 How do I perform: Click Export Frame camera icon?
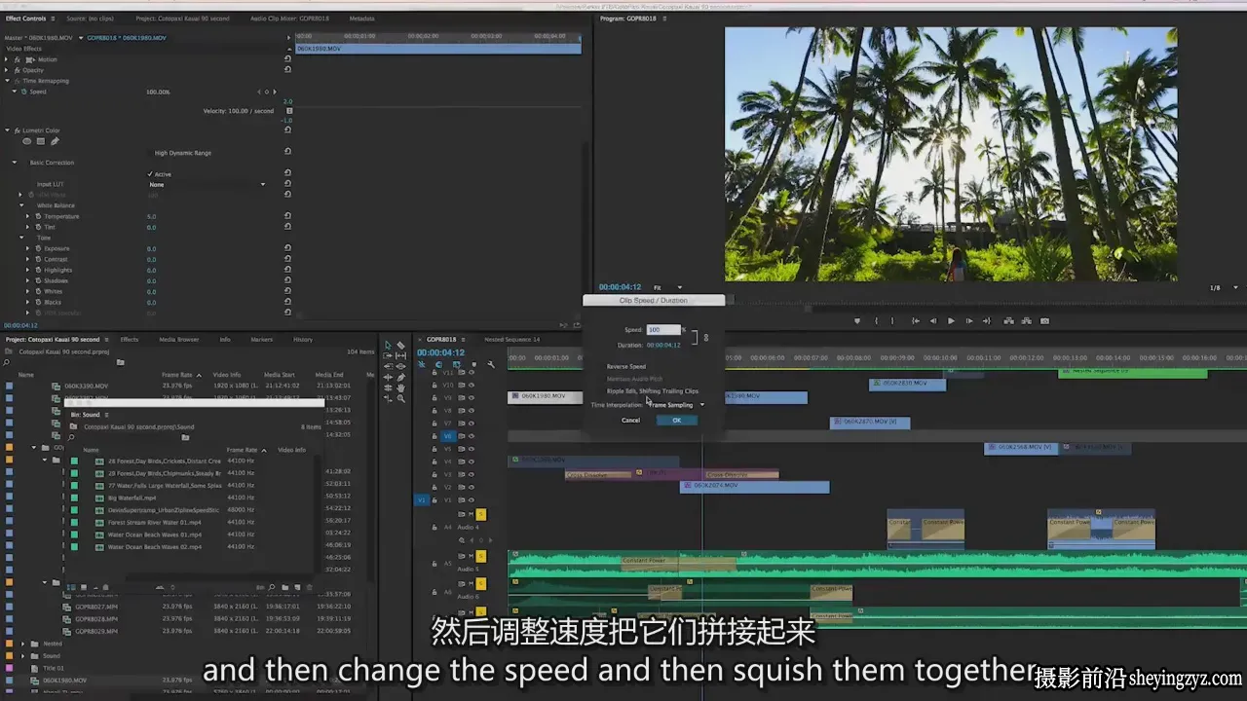[1045, 320]
